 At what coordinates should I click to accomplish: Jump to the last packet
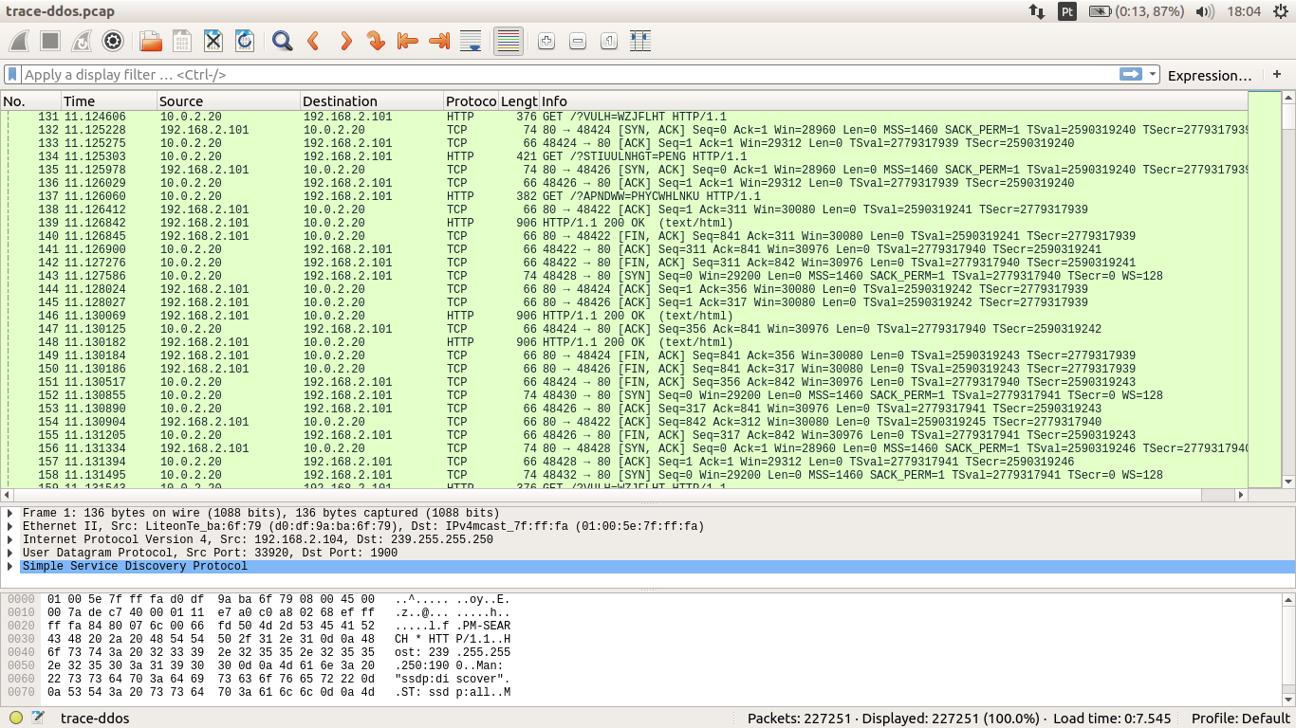coord(439,41)
